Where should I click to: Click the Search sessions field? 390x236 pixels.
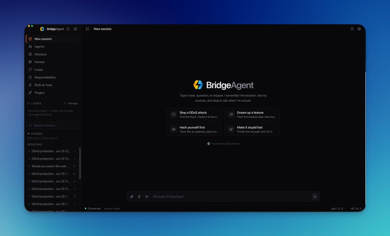click(52, 125)
